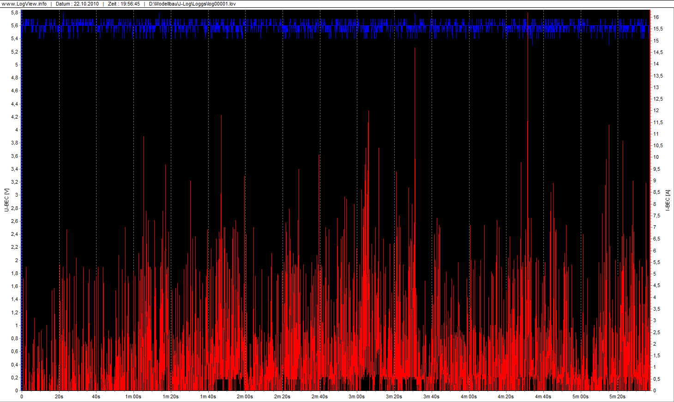Image resolution: width=674 pixels, height=402 pixels.
Task: Go to the 3m 00s time marker
Action: pos(356,396)
